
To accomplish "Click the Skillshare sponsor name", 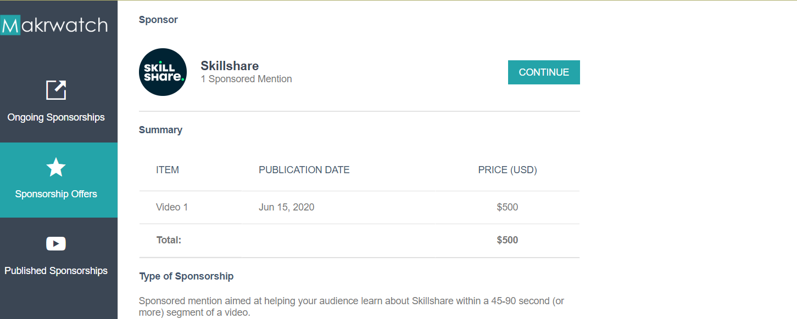I will click(230, 66).
